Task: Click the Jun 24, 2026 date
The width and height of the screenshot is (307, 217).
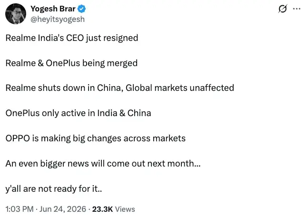Action: [x=63, y=209]
